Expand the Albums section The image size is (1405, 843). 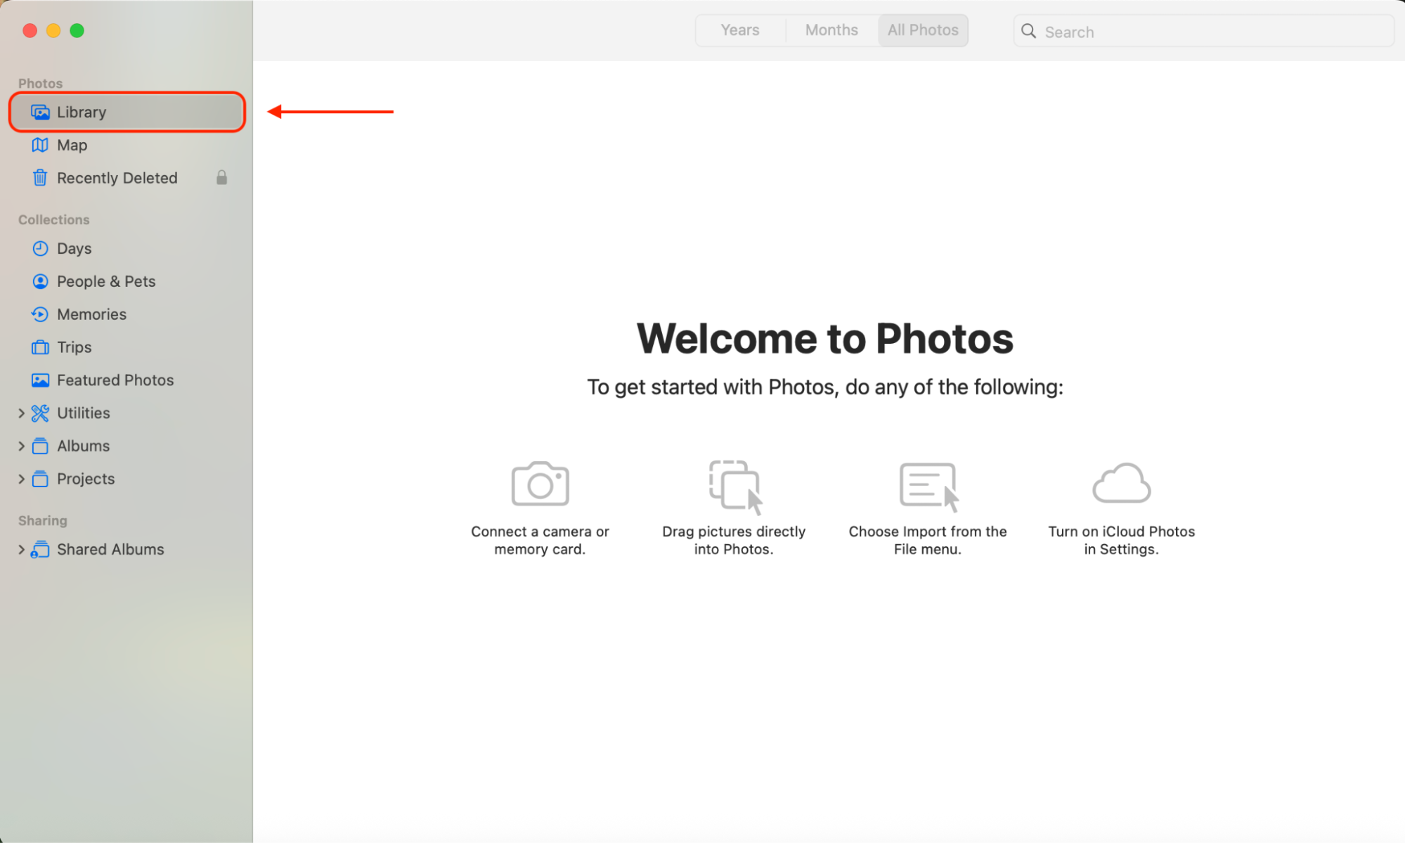20,446
